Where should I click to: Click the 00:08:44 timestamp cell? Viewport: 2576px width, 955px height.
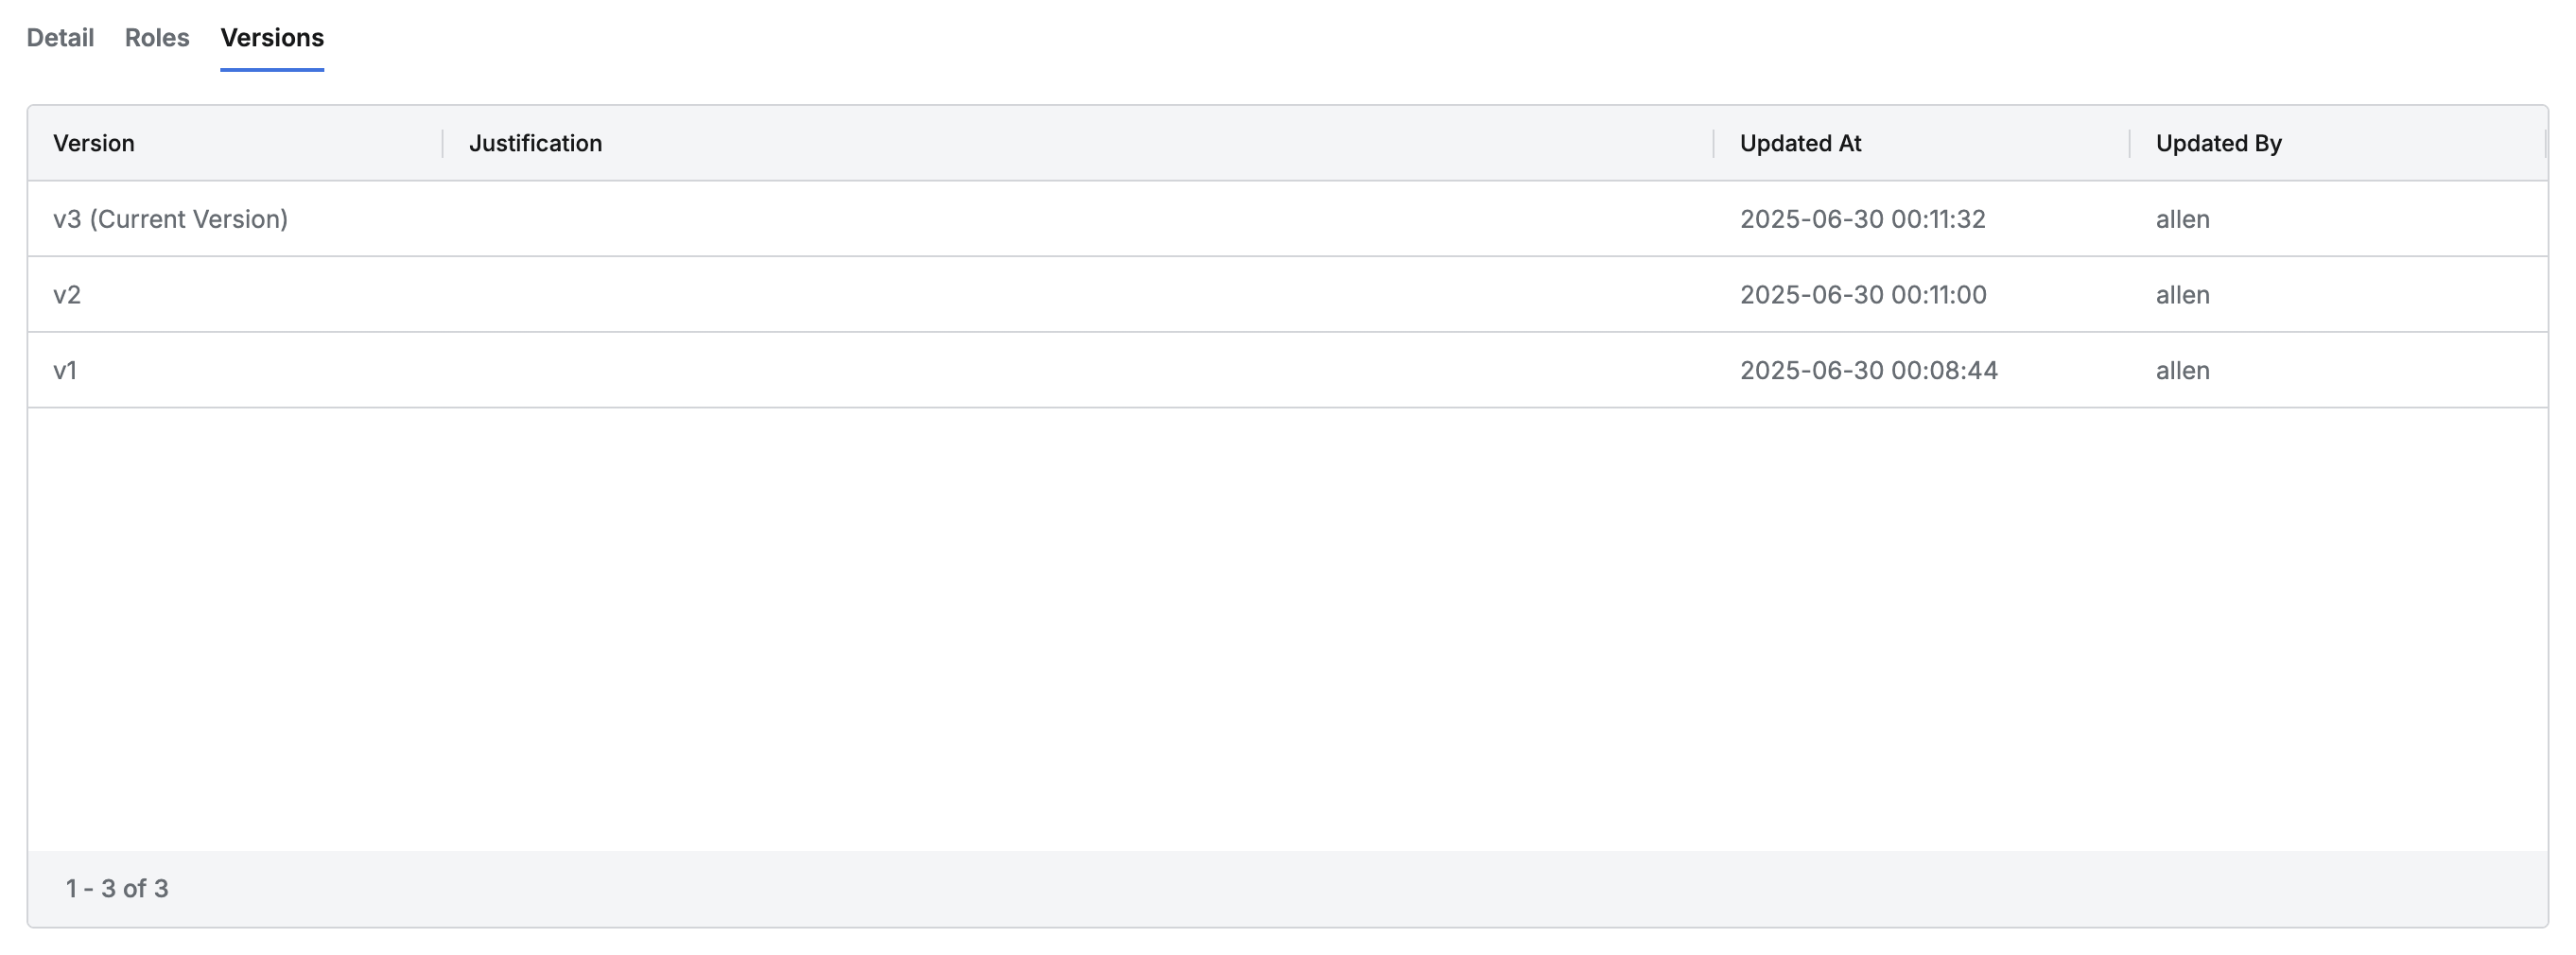[x=1868, y=371]
